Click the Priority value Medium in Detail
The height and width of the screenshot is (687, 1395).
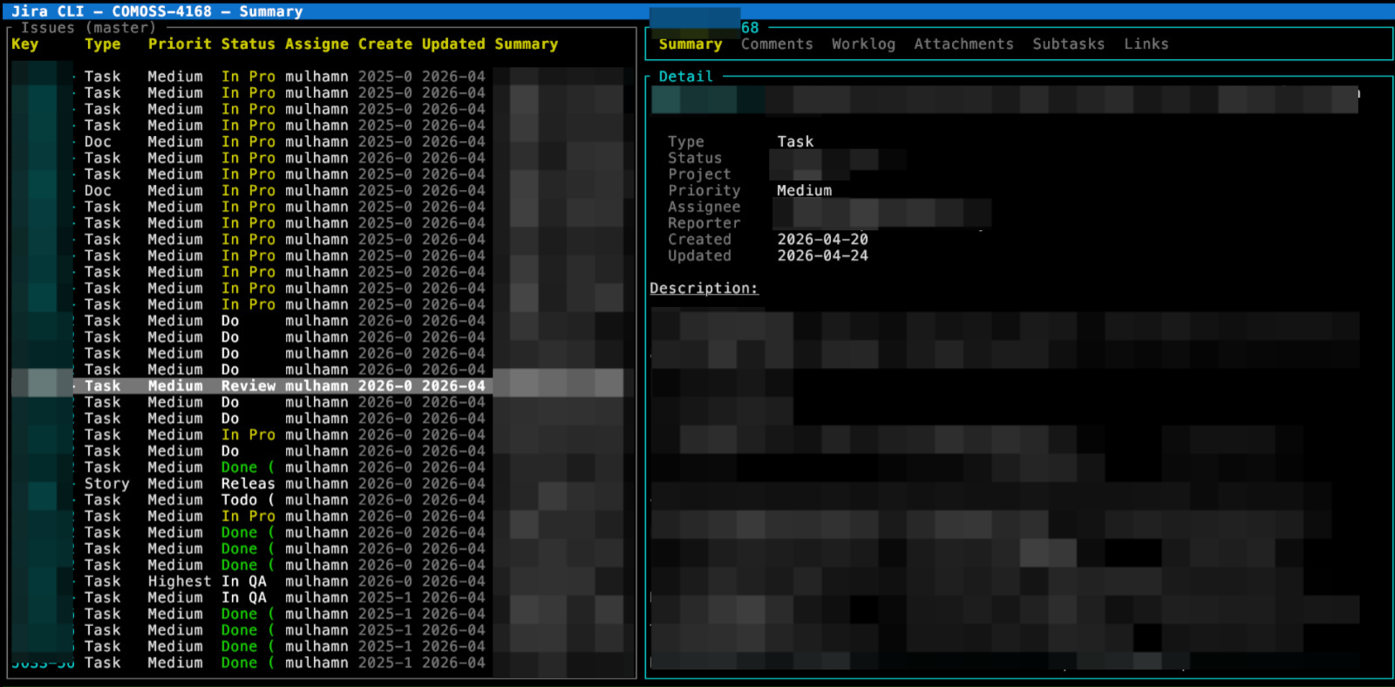click(804, 190)
